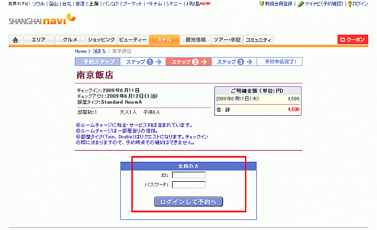Screen dimensions: 377x230
Task: Go to 釜山 navi link
Action: point(54,4)
